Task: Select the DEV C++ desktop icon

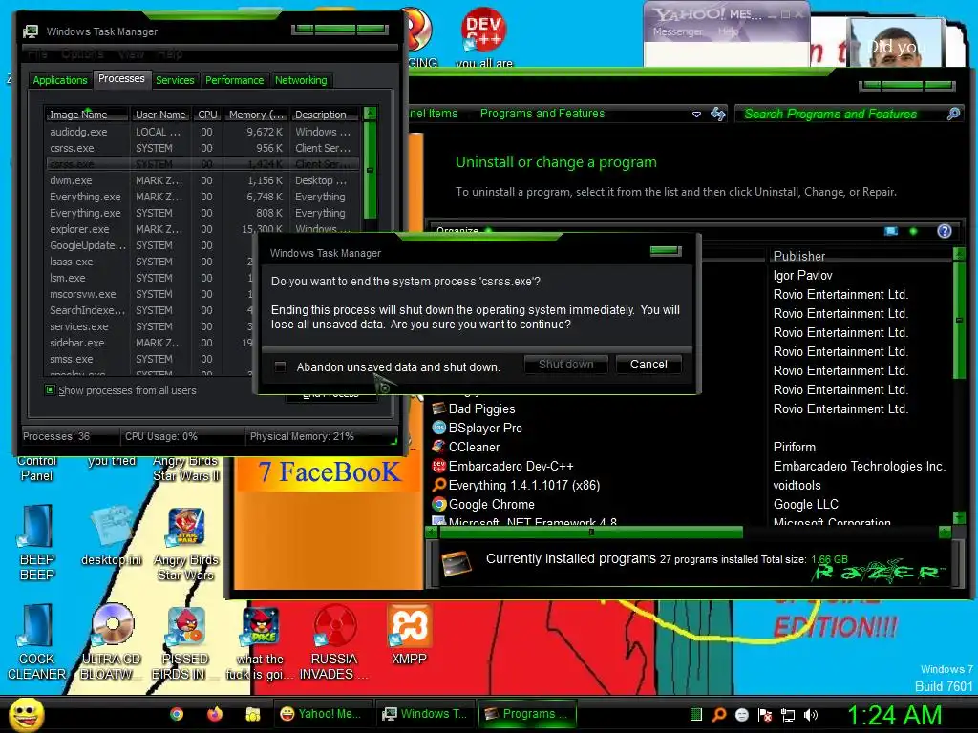Action: (483, 36)
